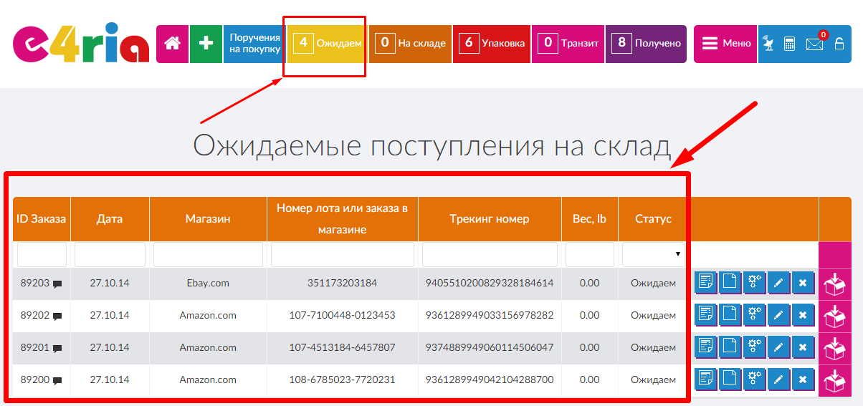Click the Трекинг номер filter field
Screen dimensions: 863x406
click(490, 254)
